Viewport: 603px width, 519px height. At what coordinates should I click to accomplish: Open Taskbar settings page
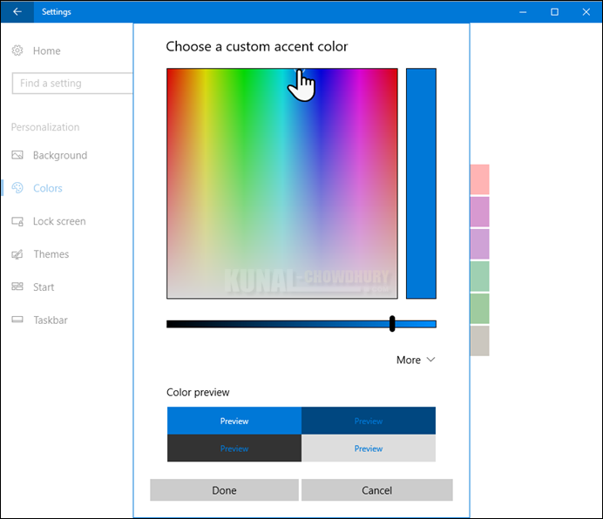tap(51, 320)
